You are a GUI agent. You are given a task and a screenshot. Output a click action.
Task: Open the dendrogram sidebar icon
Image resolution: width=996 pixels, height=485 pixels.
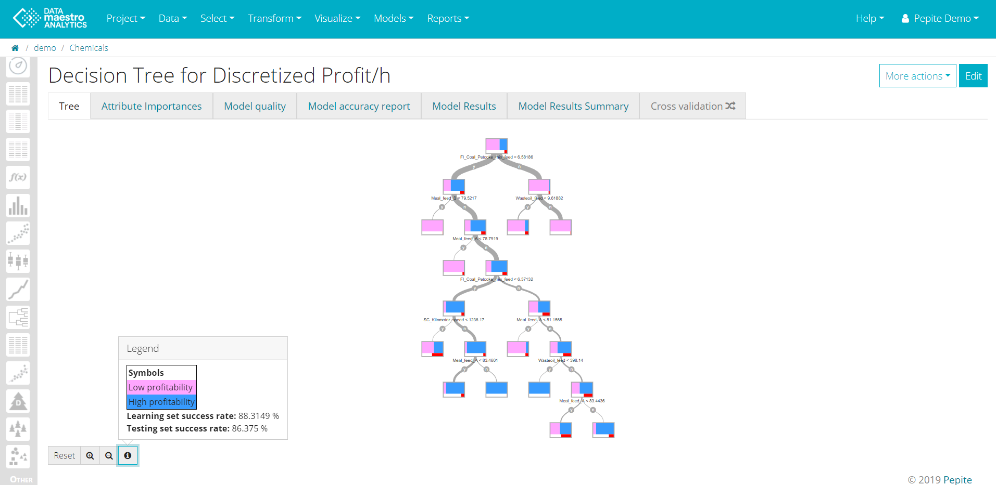point(18,317)
